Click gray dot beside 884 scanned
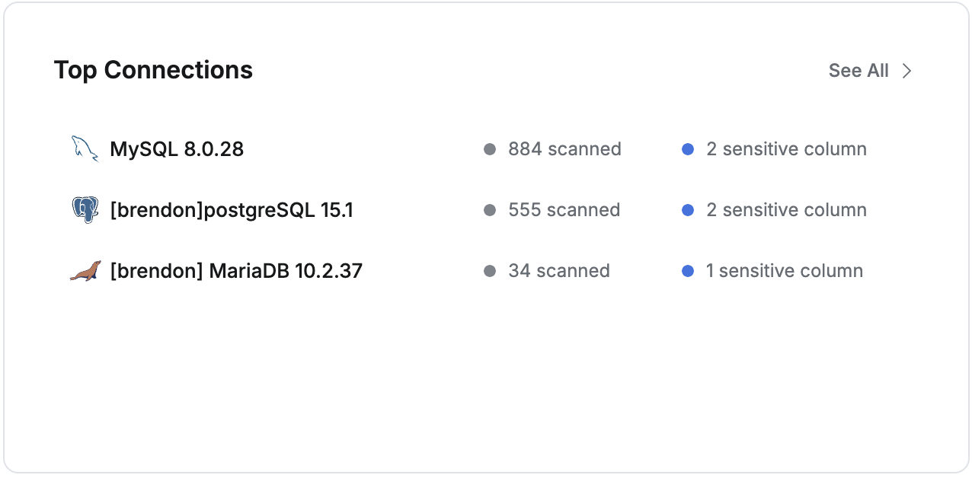Image resolution: width=972 pixels, height=478 pixels. coord(490,149)
